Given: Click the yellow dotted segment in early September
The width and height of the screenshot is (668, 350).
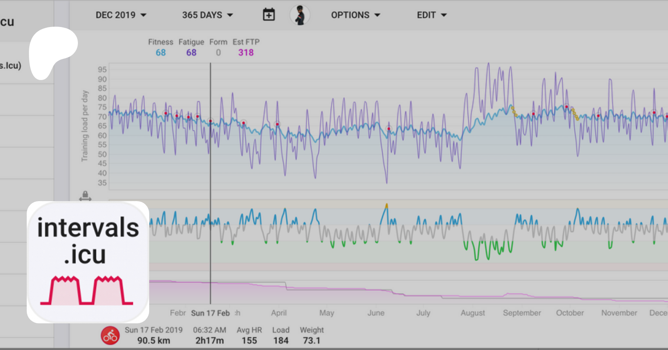Looking at the screenshot, I should coord(514,111).
